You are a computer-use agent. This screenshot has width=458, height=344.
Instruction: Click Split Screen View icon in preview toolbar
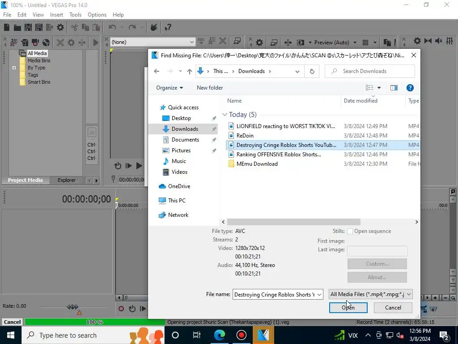301,43
